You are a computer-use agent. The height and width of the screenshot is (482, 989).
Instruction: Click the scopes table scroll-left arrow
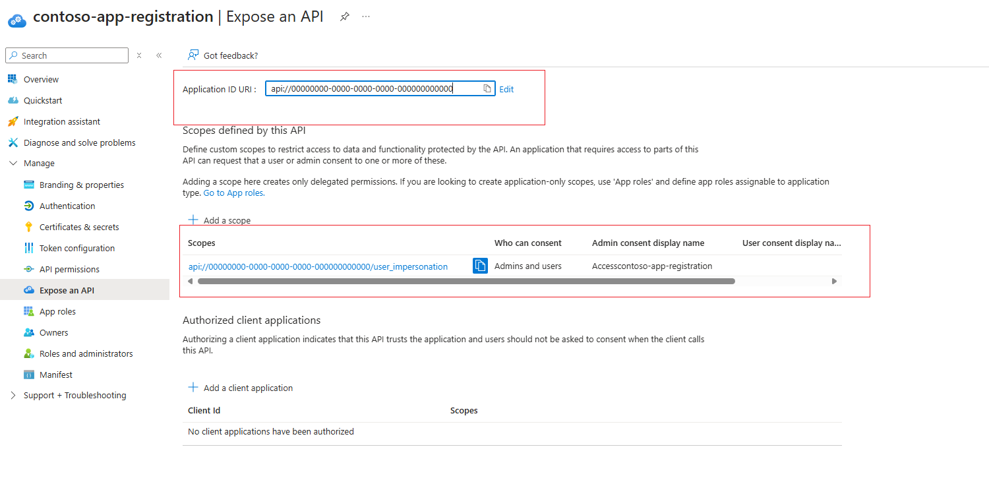coord(191,281)
